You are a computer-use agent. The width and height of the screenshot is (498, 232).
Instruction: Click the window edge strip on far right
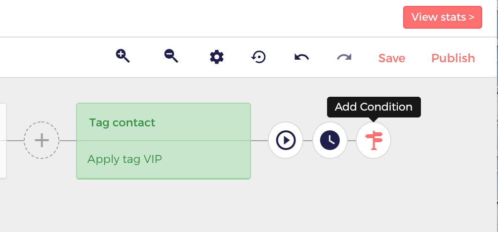[497, 116]
